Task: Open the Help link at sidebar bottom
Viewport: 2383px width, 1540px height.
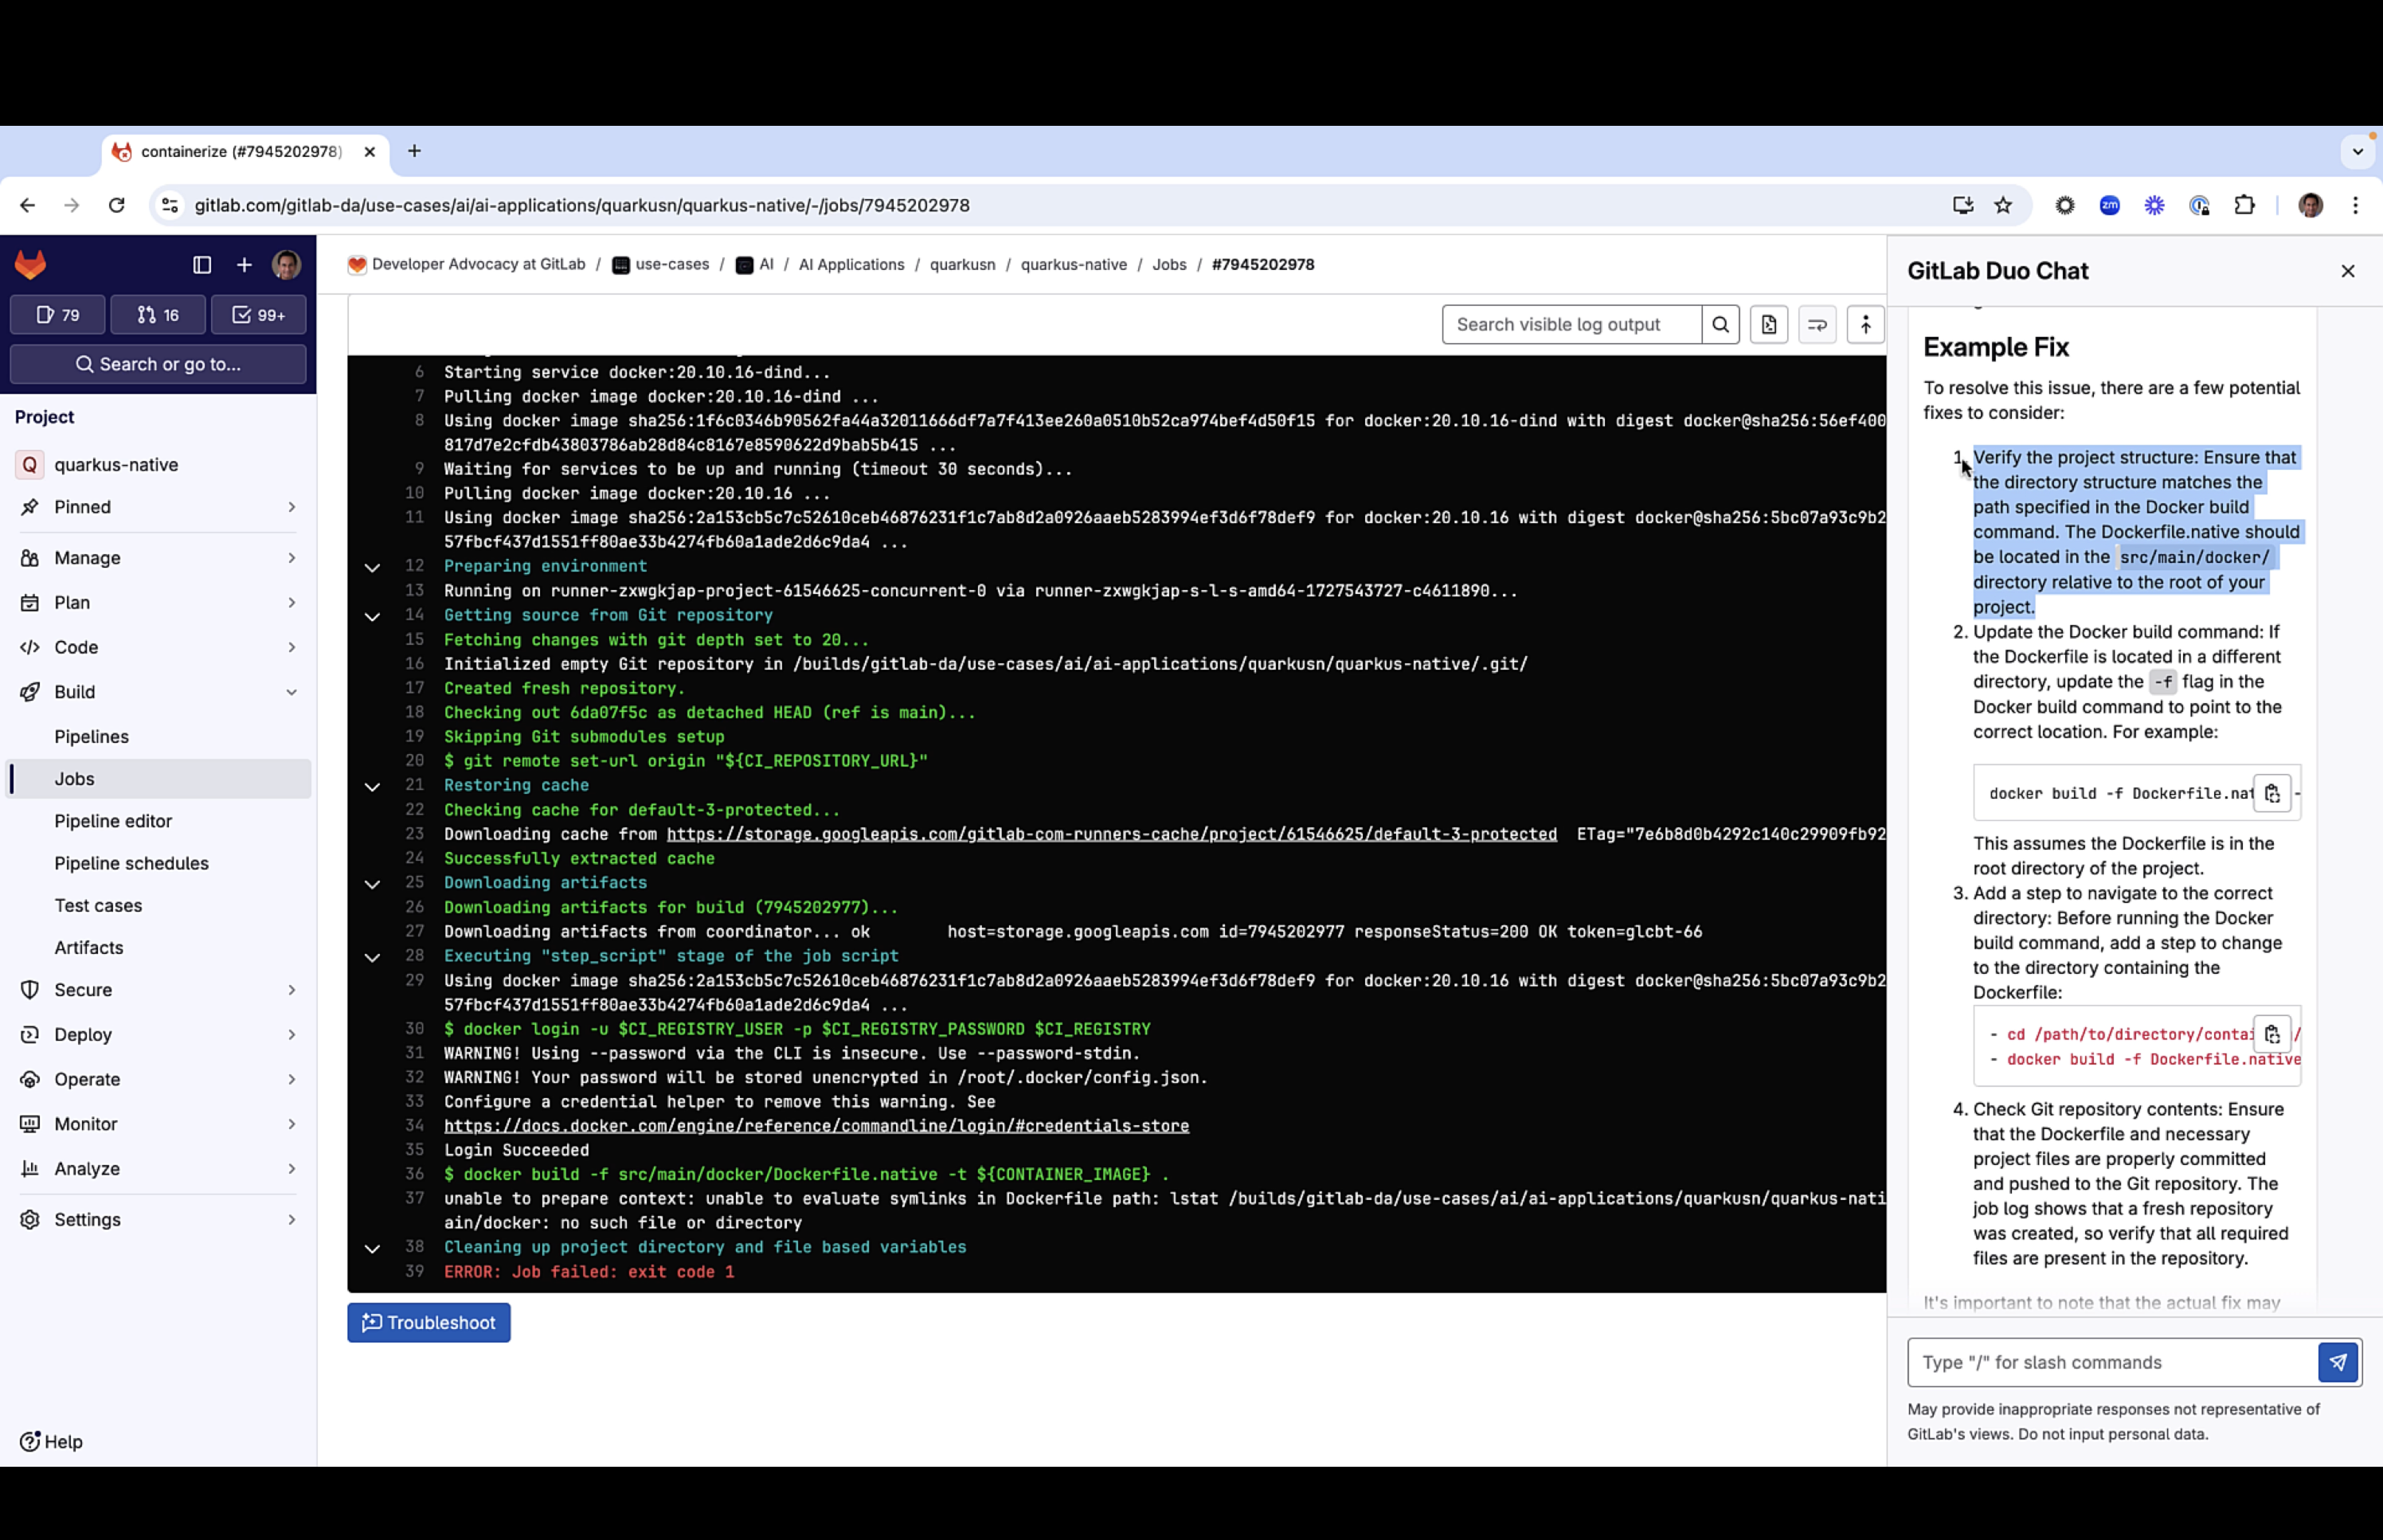Action: point(51,1442)
